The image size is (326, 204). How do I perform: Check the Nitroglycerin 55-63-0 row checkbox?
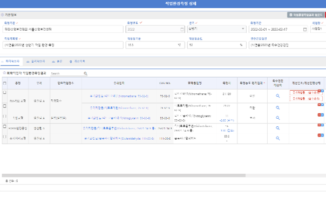4,116
